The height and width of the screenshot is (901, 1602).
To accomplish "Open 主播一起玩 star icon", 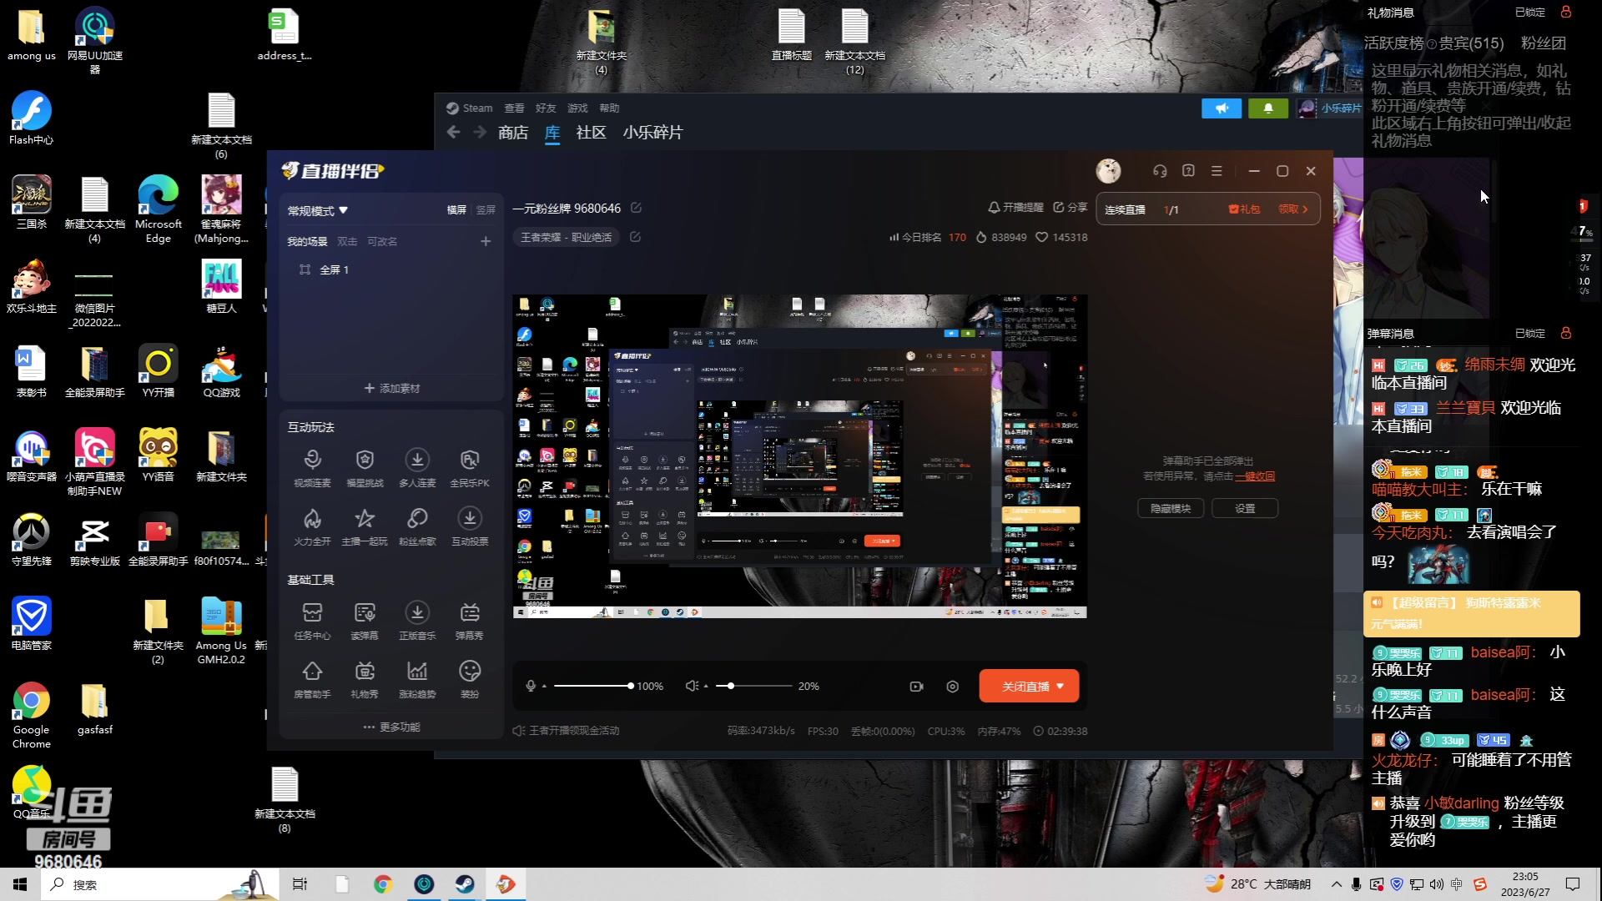I will click(365, 526).
